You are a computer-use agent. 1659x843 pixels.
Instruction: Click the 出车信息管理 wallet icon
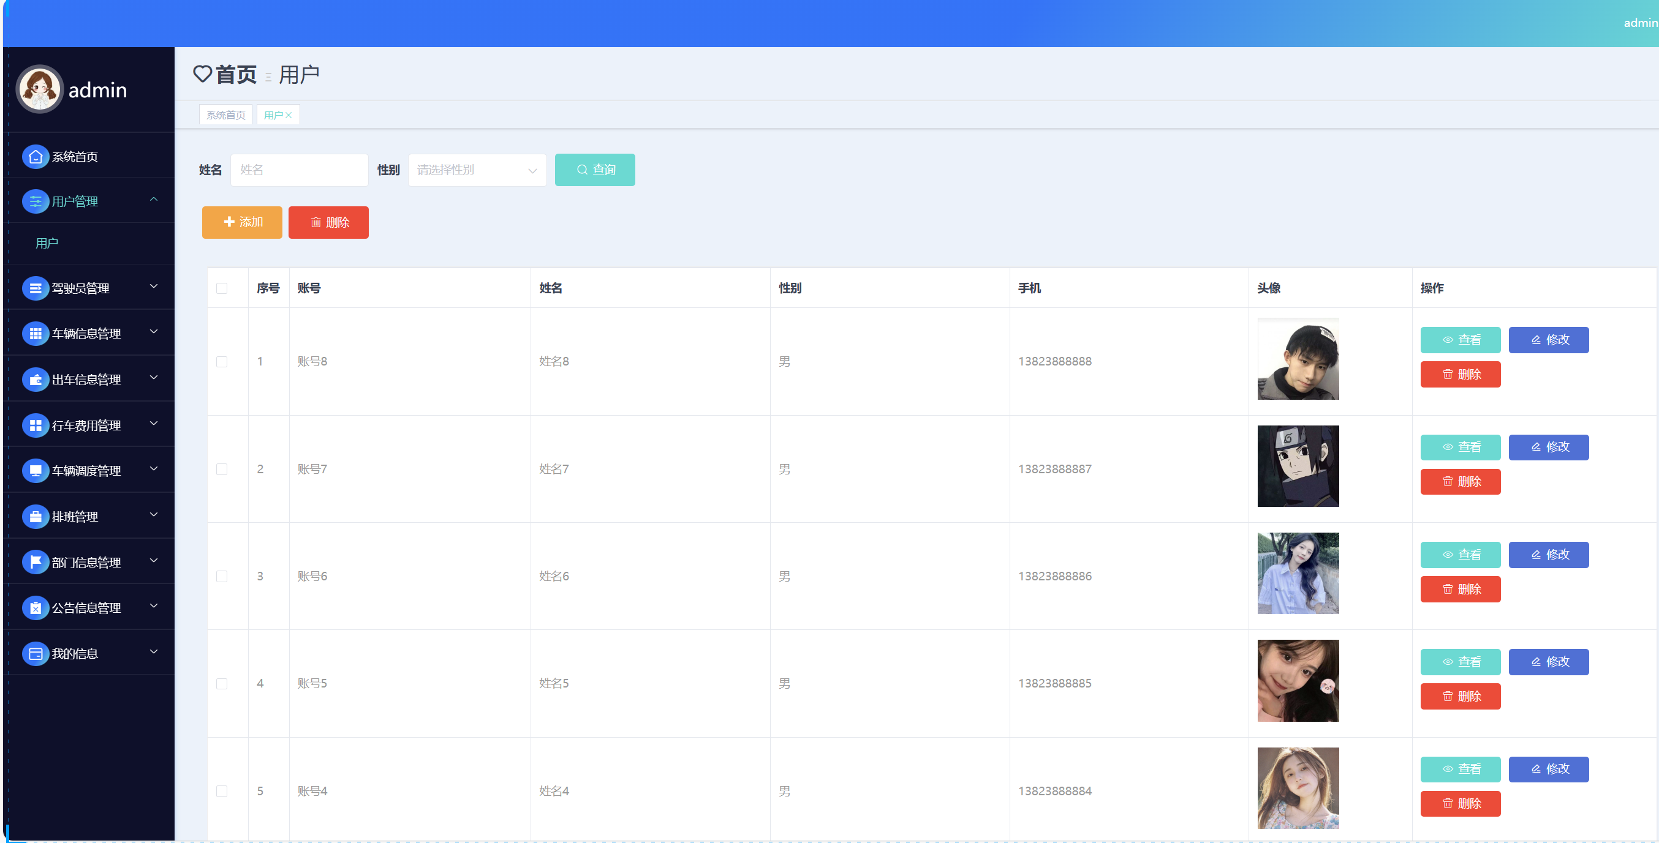[36, 380]
